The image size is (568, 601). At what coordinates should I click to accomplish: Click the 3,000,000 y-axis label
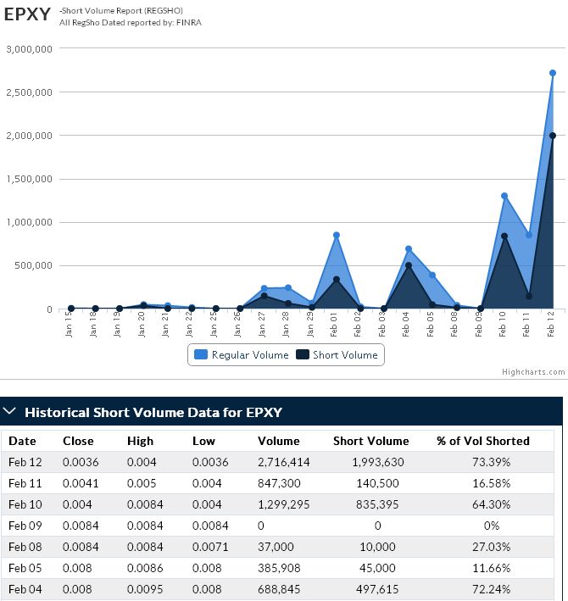[x=29, y=49]
